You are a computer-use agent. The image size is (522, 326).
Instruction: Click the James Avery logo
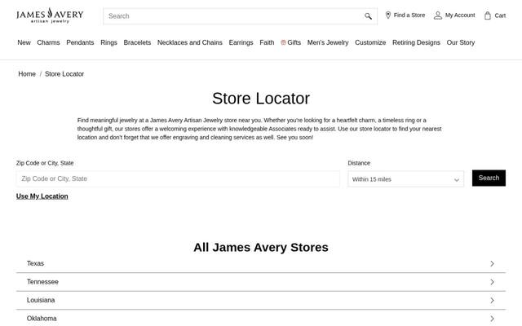(50, 15)
